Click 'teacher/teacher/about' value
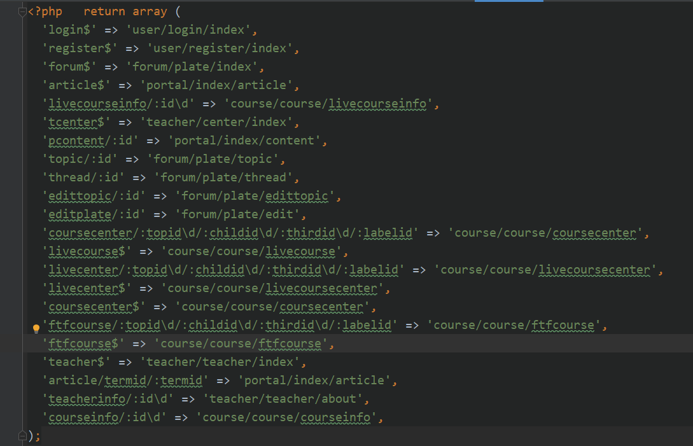Screen dimensions: 693x446 coord(283,399)
